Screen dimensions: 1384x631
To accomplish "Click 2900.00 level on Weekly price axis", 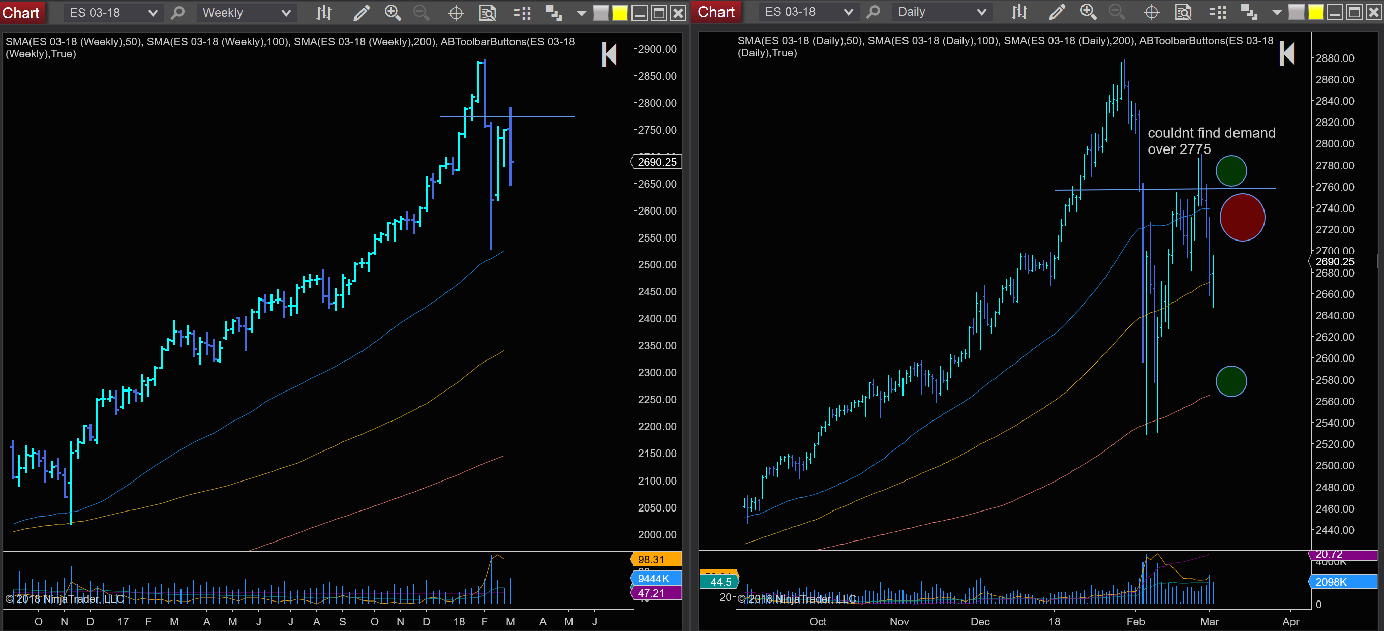I will pos(657,49).
